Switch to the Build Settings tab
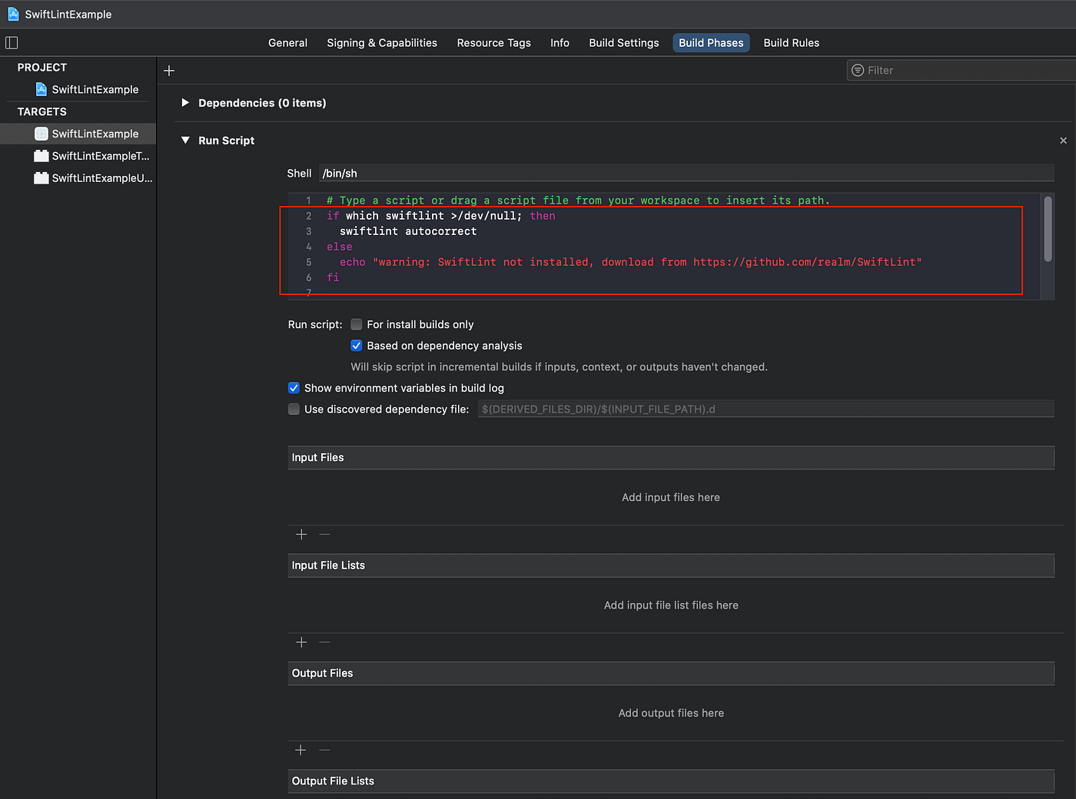 click(623, 43)
